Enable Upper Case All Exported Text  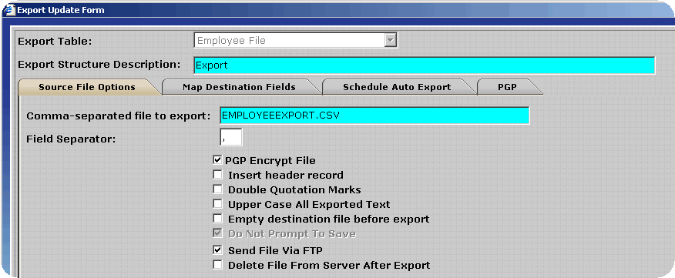[x=218, y=204]
